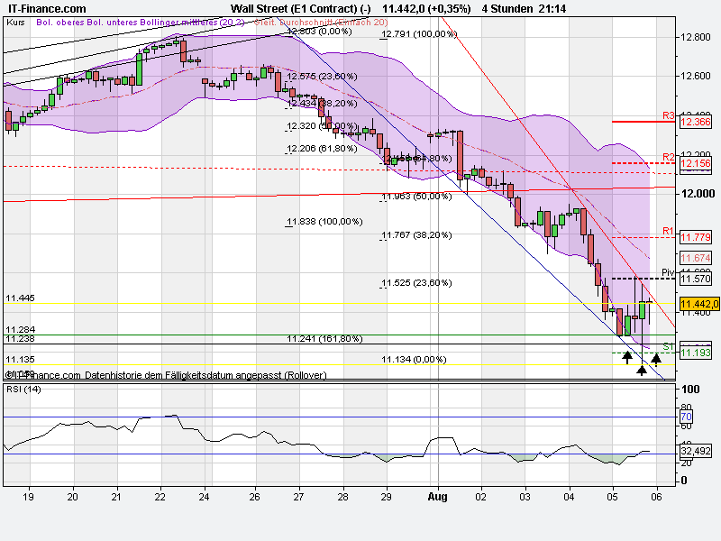This screenshot has height=541, width=721.
Task: Click Fibonacci label 12.206 (61,80%)
Action: coord(322,149)
